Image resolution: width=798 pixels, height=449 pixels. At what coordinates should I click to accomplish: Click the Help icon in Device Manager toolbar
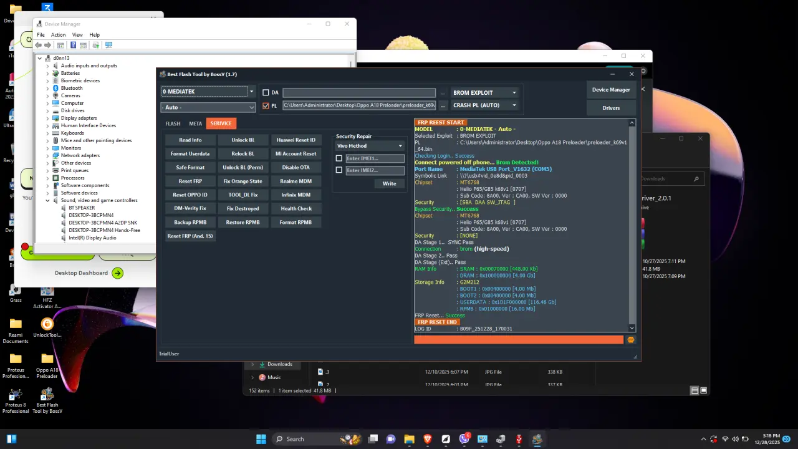[74, 45]
